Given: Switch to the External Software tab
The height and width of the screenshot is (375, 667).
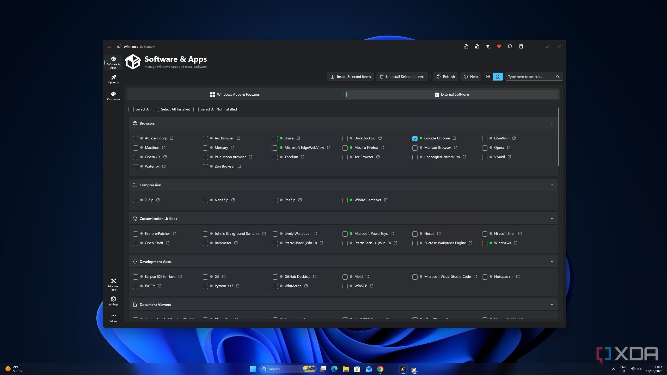Looking at the screenshot, I should (x=451, y=94).
